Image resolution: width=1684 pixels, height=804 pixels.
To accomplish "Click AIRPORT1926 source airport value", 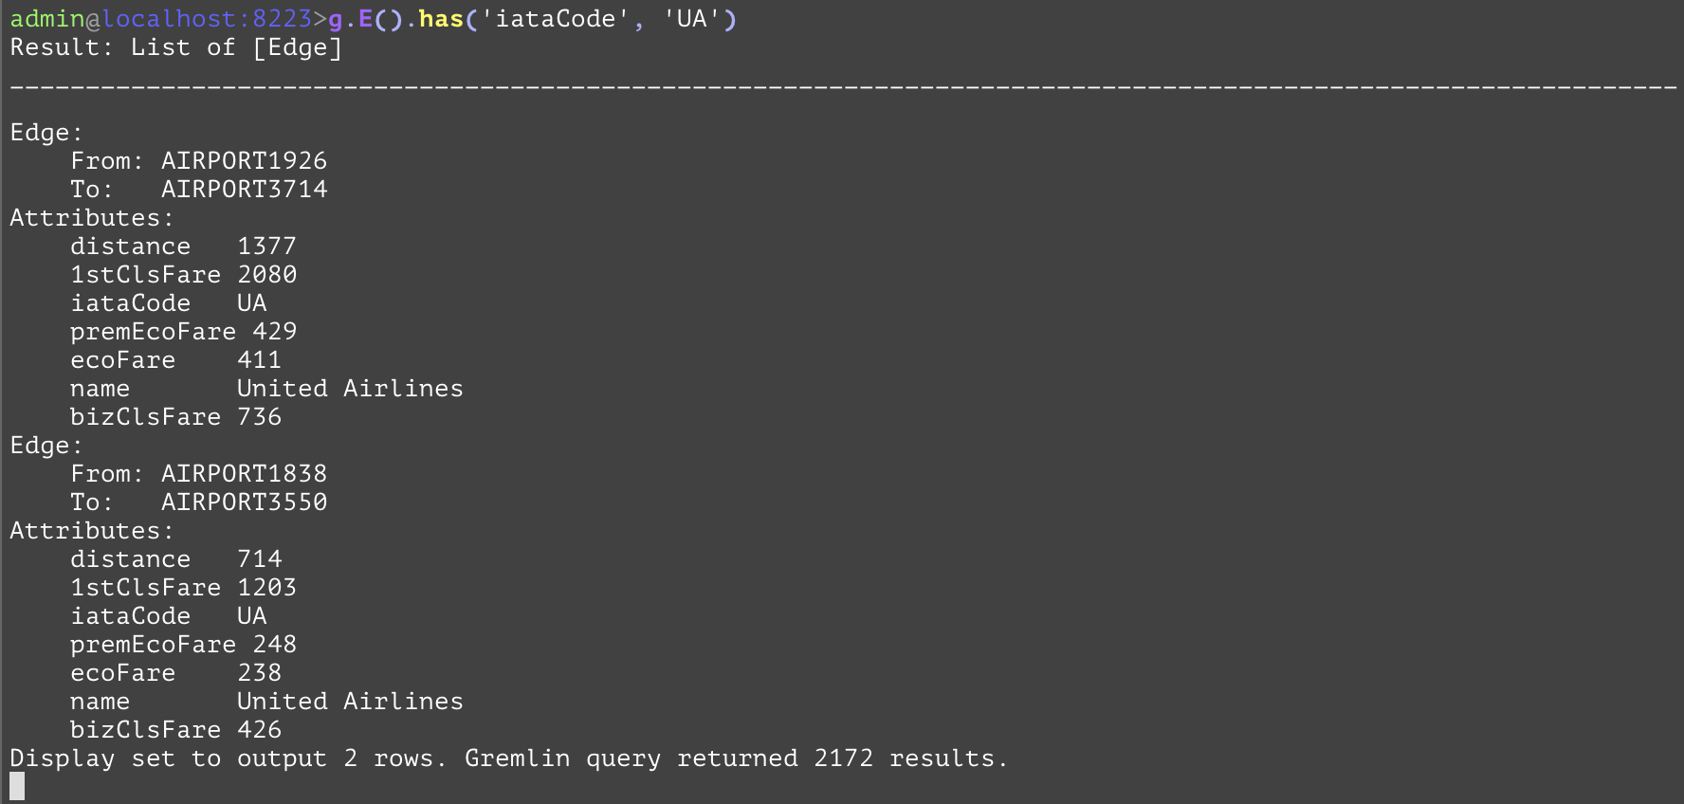I will 244,161.
